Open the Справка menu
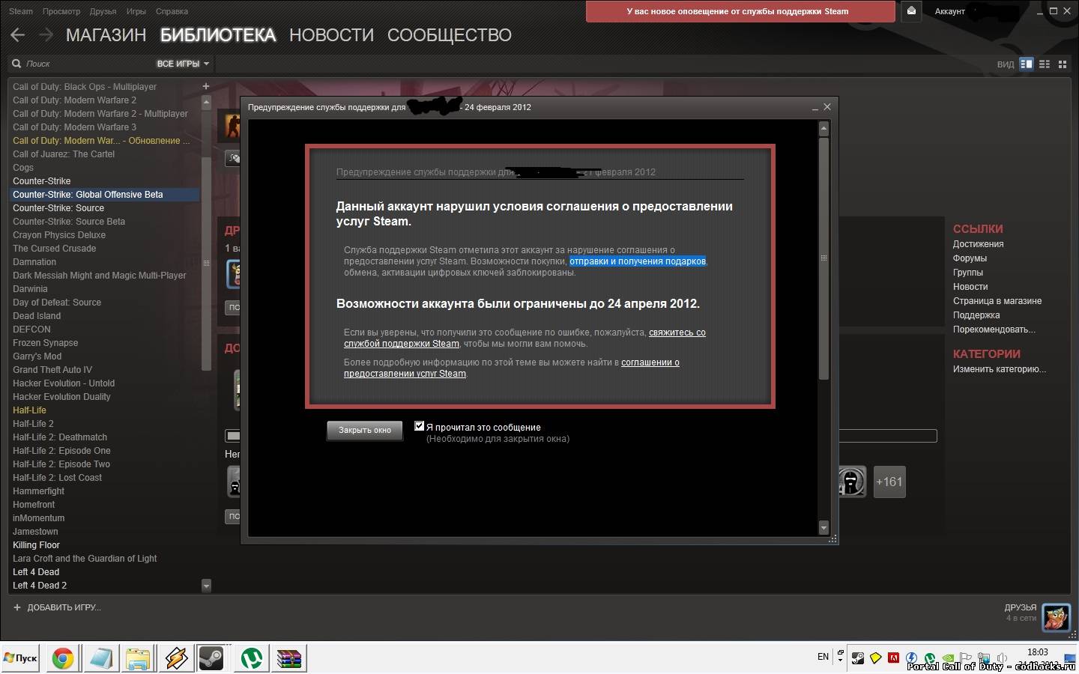 click(x=172, y=11)
